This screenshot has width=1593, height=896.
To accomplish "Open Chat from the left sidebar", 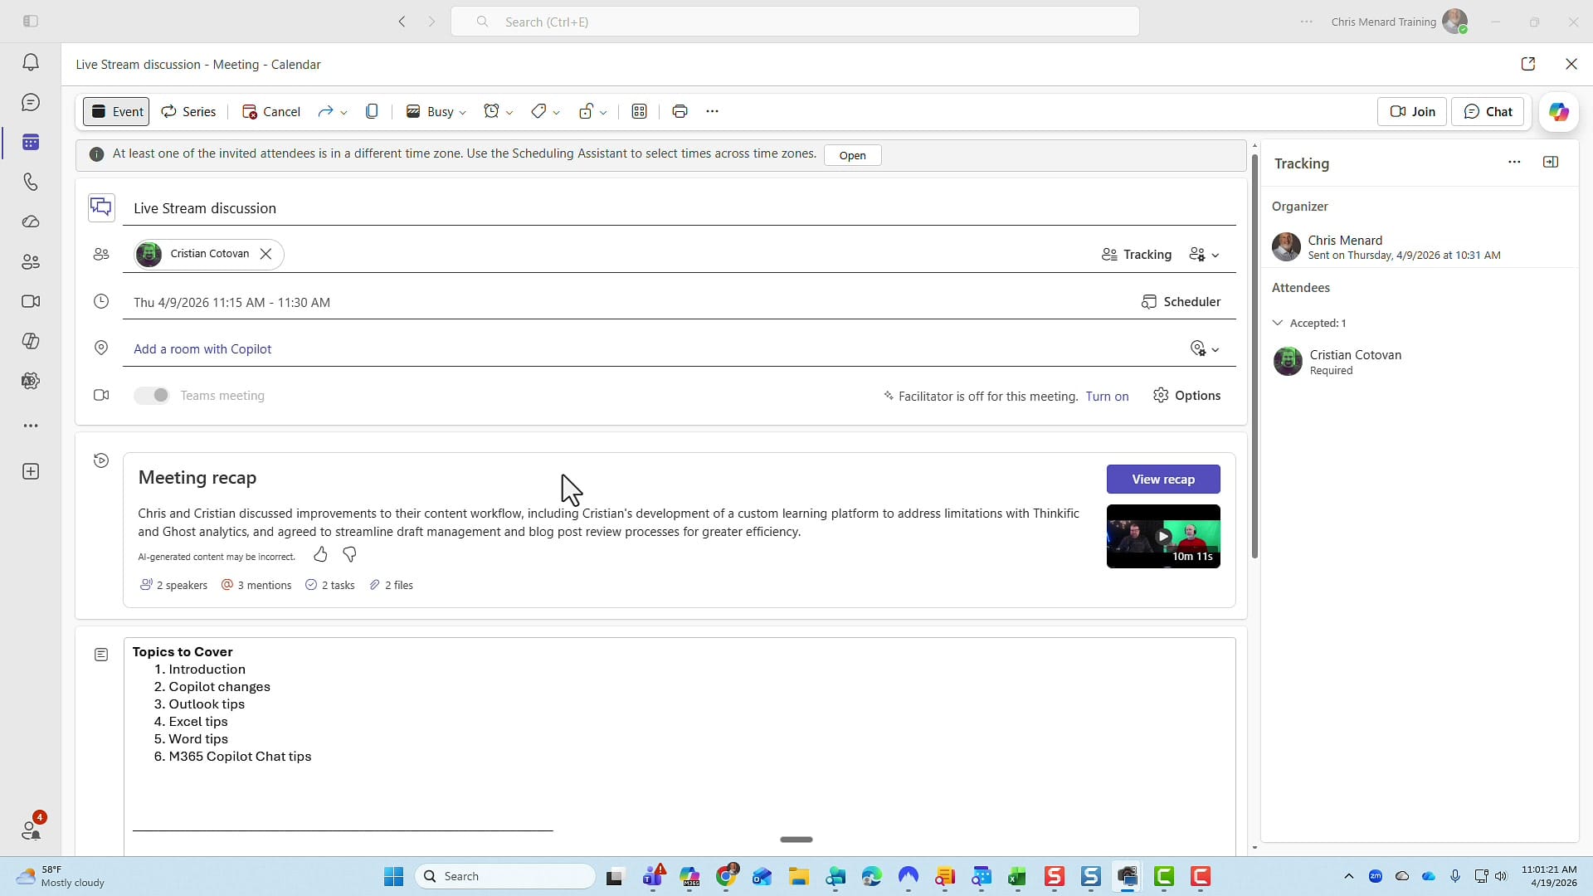I will tap(31, 102).
